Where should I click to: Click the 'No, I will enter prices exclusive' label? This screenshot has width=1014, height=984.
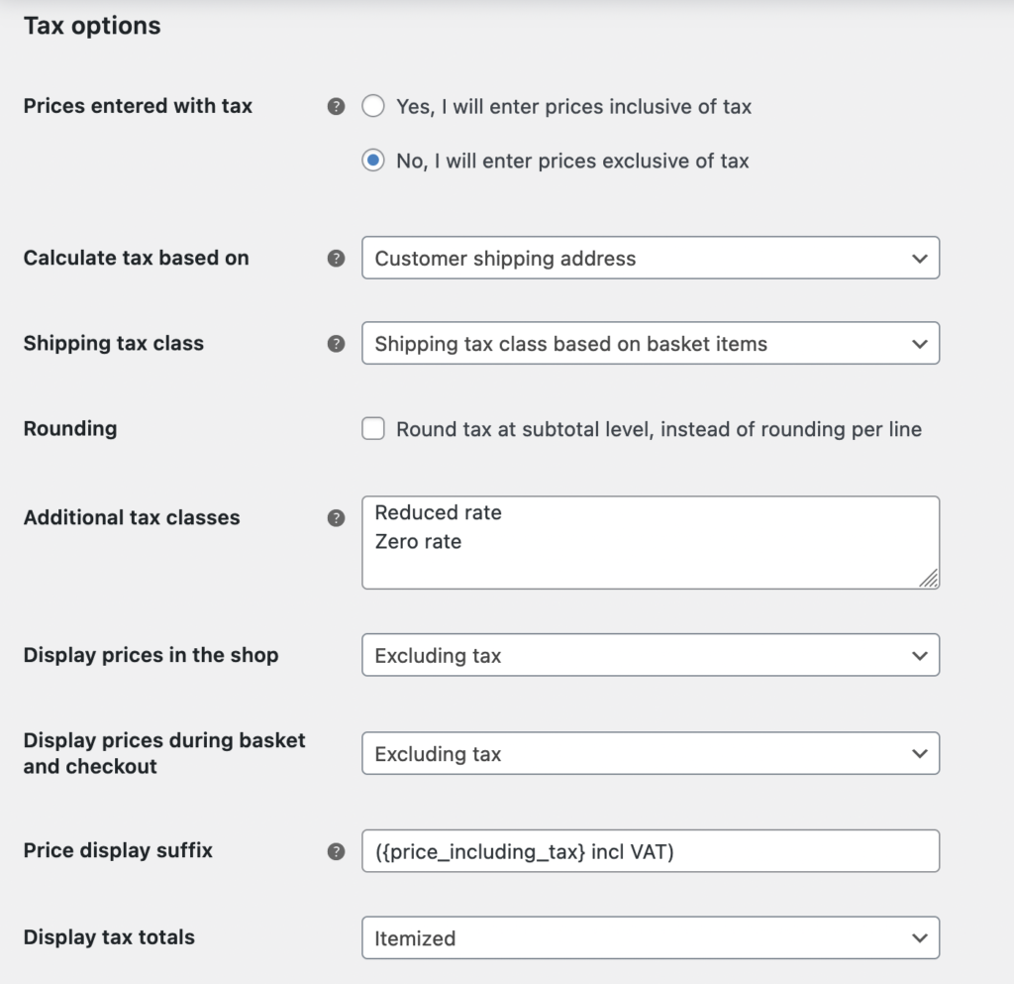tap(572, 161)
